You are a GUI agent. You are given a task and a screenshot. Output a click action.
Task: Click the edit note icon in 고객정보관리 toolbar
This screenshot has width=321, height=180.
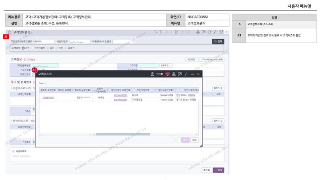pyautogui.click(x=203, y=32)
